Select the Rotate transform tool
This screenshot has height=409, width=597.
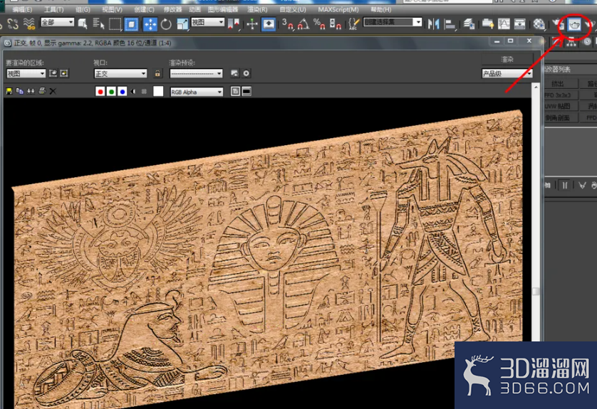pyautogui.click(x=166, y=25)
